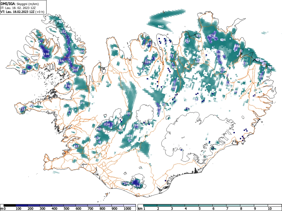Select the IT: Lau. 18. 02. 2023 12Z line
The image size is (282, 211).
coord(18,8)
